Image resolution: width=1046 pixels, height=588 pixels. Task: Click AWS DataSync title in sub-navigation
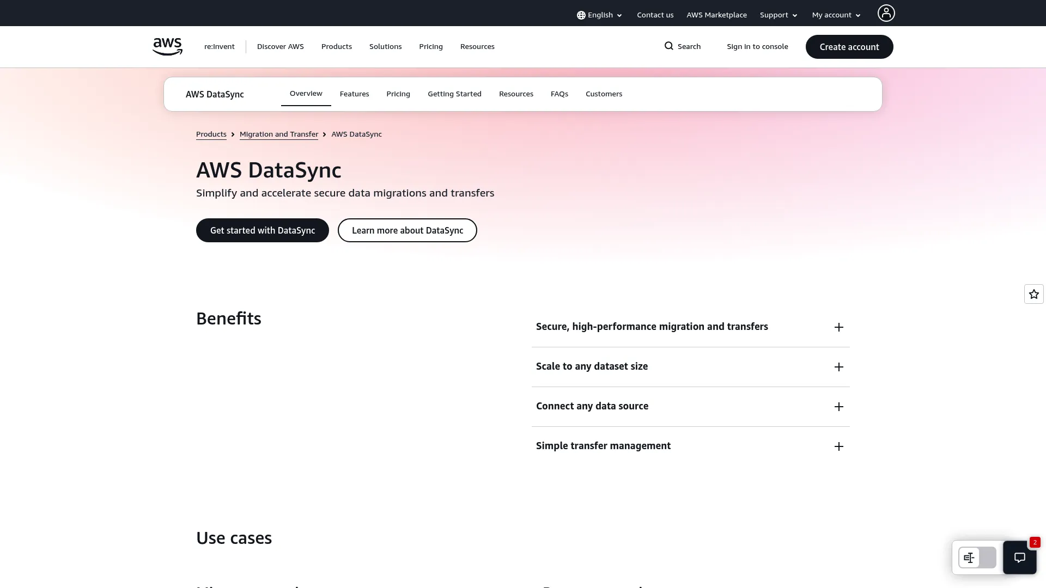[x=215, y=94]
